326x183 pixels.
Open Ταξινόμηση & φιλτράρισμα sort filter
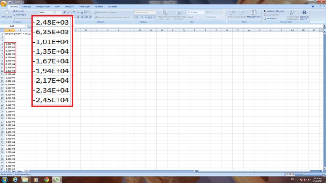click(292, 15)
